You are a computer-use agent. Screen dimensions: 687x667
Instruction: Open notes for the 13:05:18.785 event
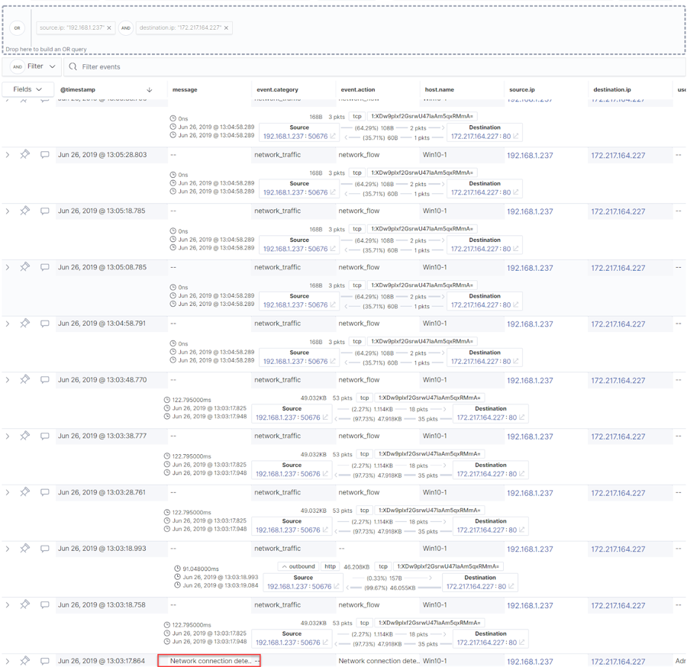[44, 211]
